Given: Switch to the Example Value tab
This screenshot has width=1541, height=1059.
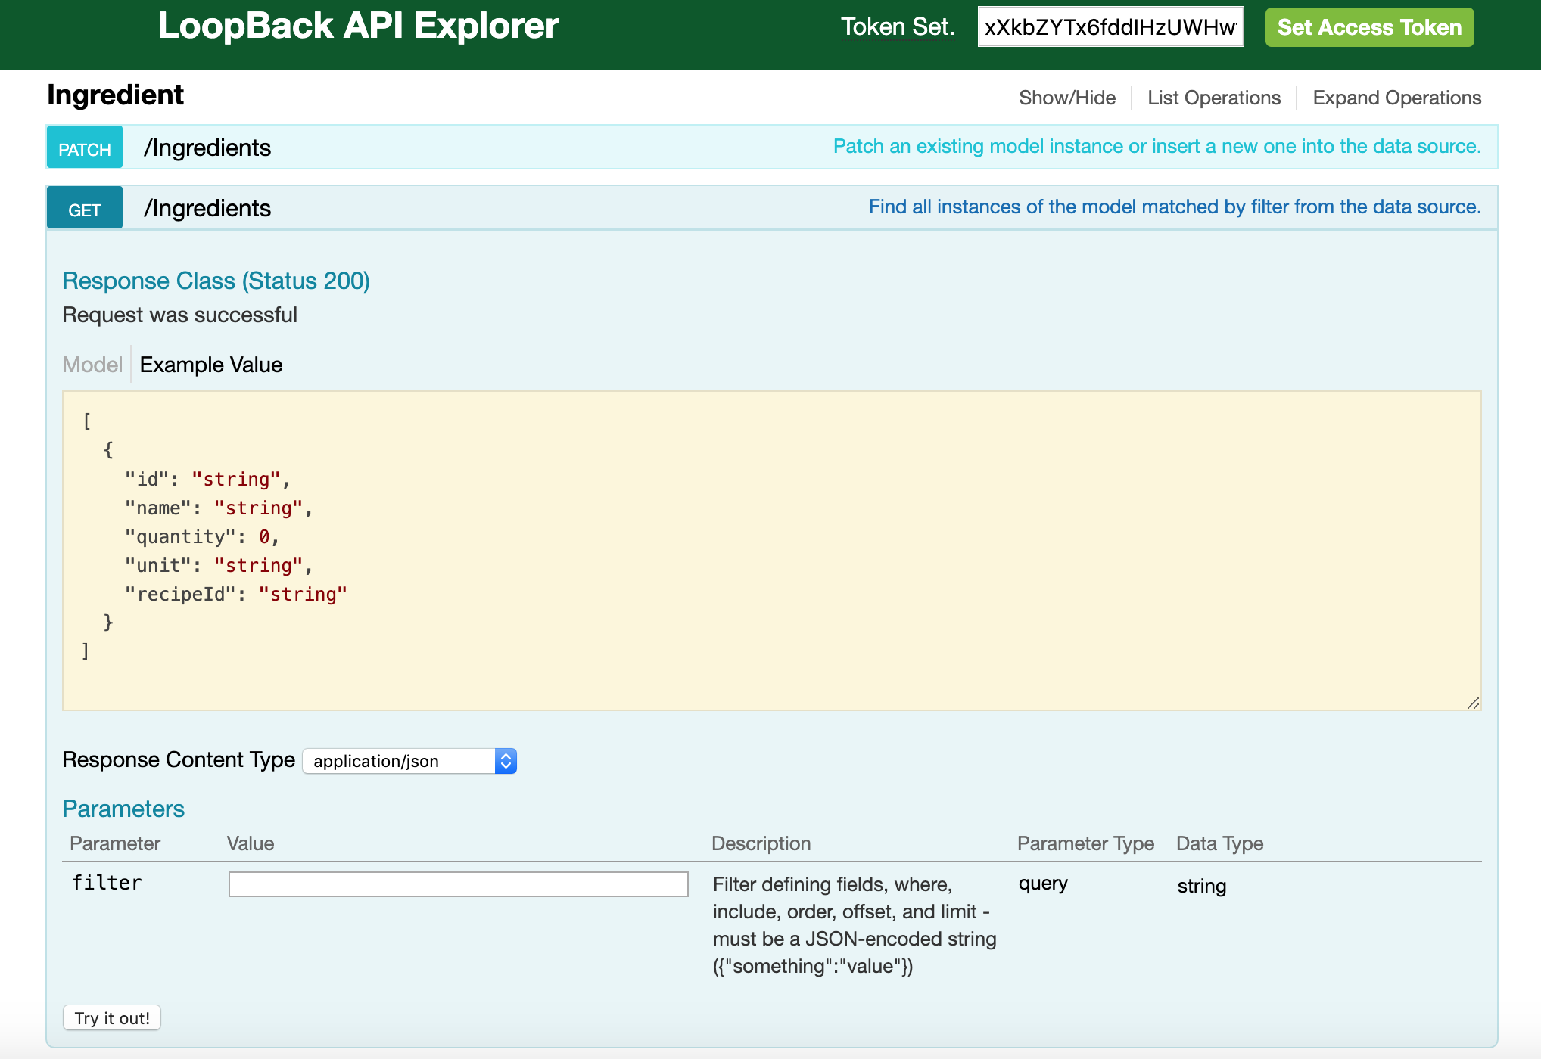Looking at the screenshot, I should point(211,365).
